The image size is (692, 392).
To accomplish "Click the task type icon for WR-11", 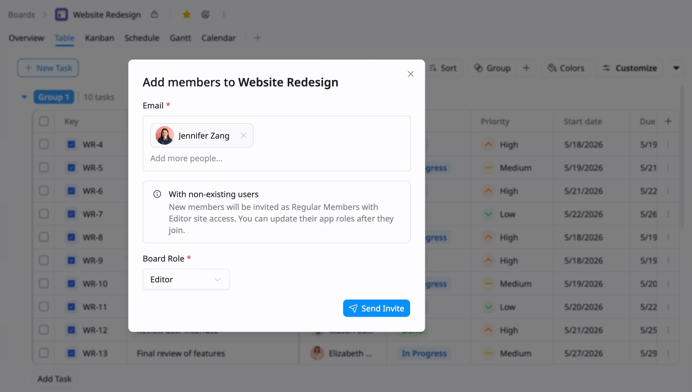I will 71,307.
